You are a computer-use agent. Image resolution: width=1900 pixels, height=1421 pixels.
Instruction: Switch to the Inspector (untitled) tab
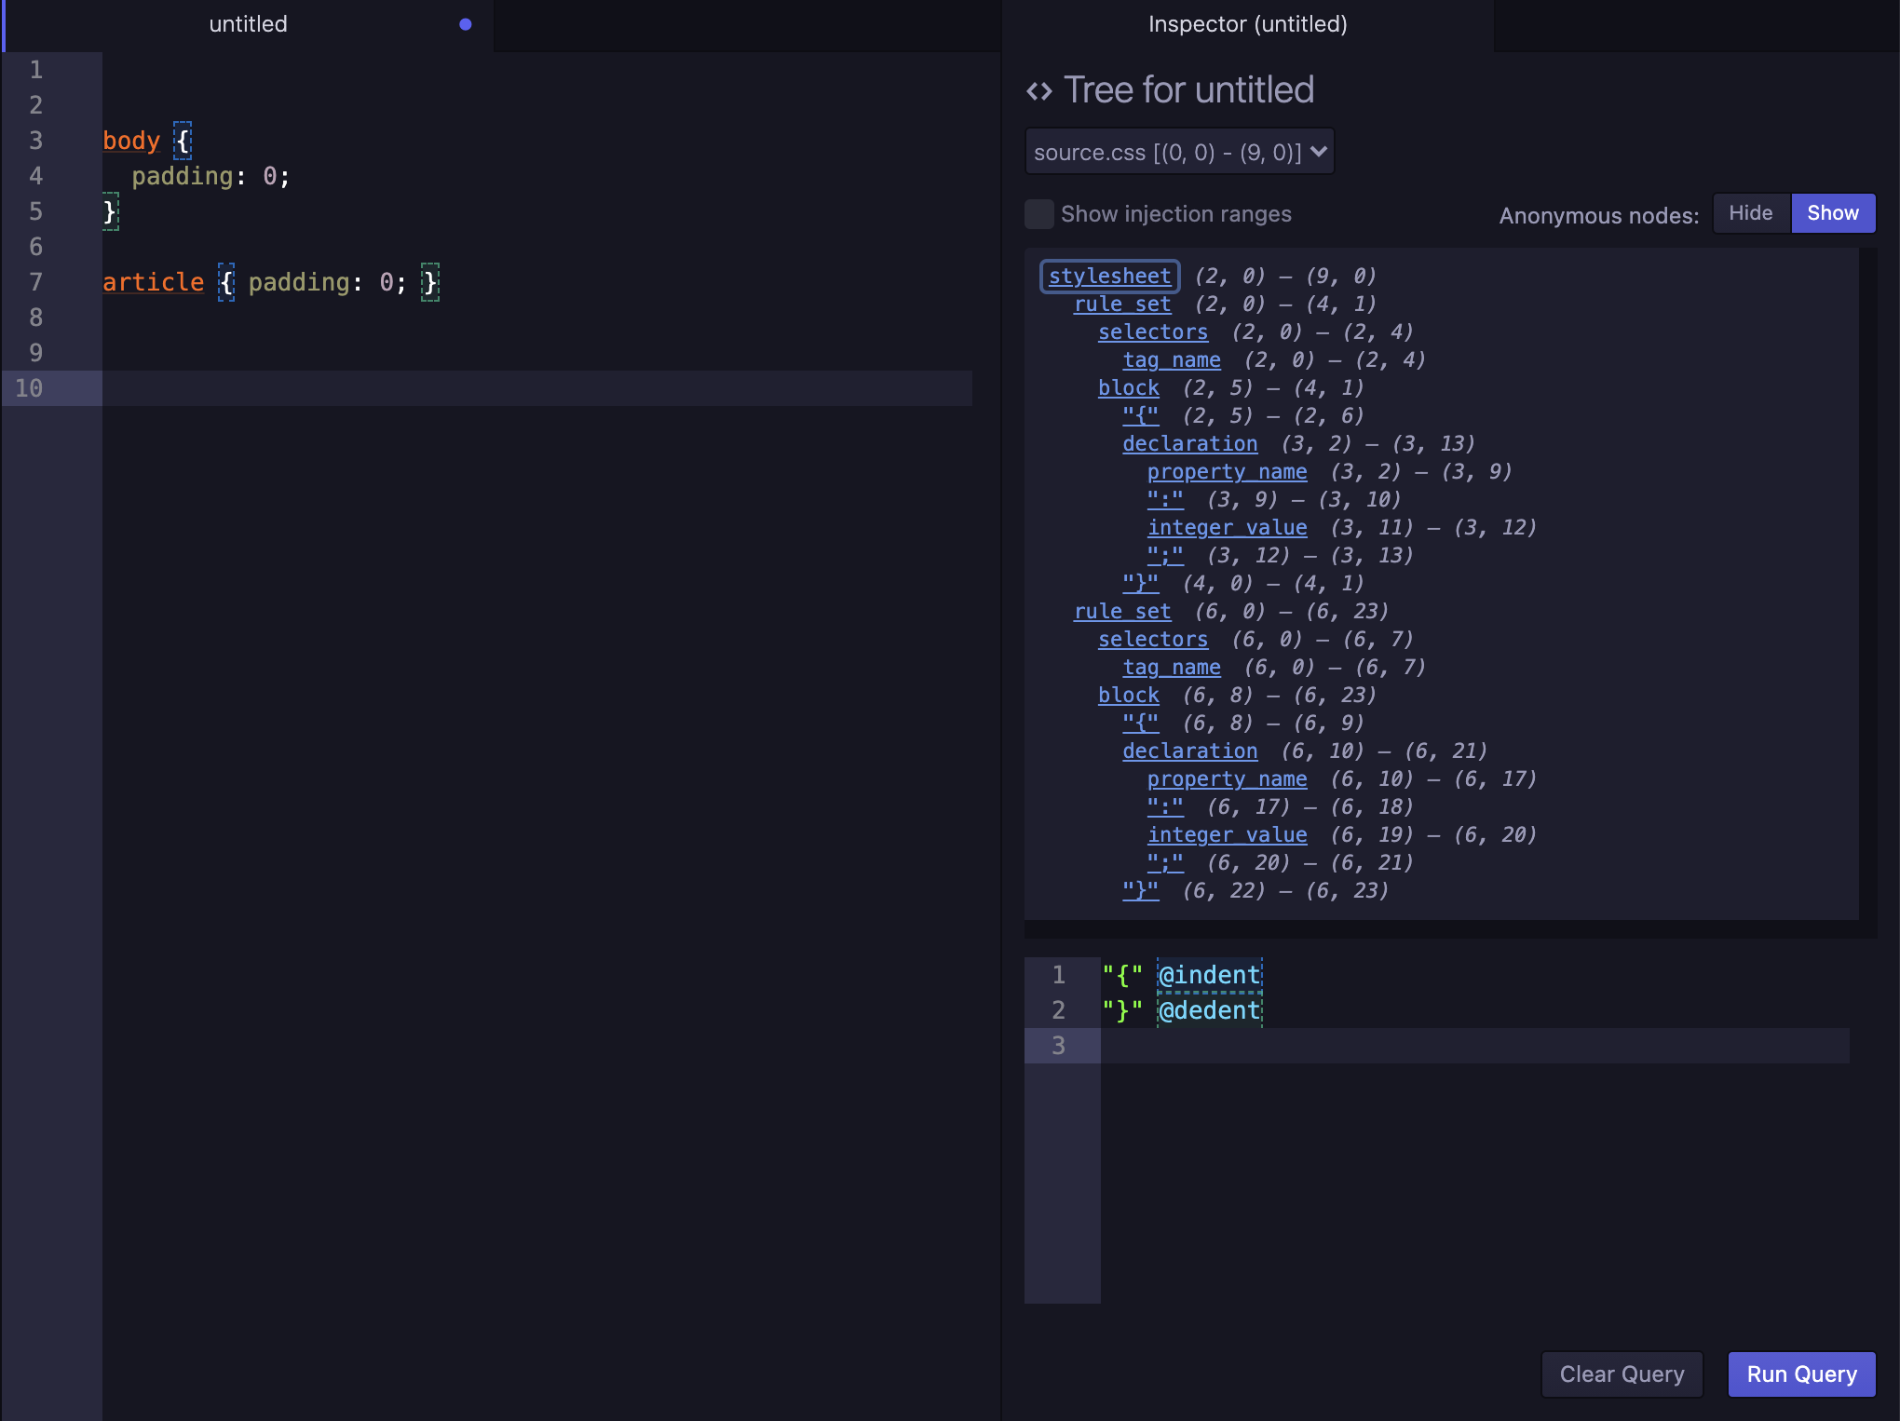[x=1248, y=24]
